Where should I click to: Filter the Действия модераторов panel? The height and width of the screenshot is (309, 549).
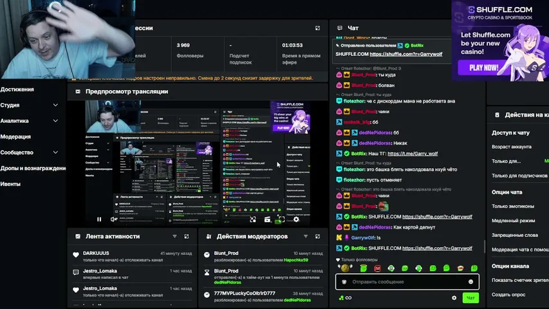pos(306,236)
